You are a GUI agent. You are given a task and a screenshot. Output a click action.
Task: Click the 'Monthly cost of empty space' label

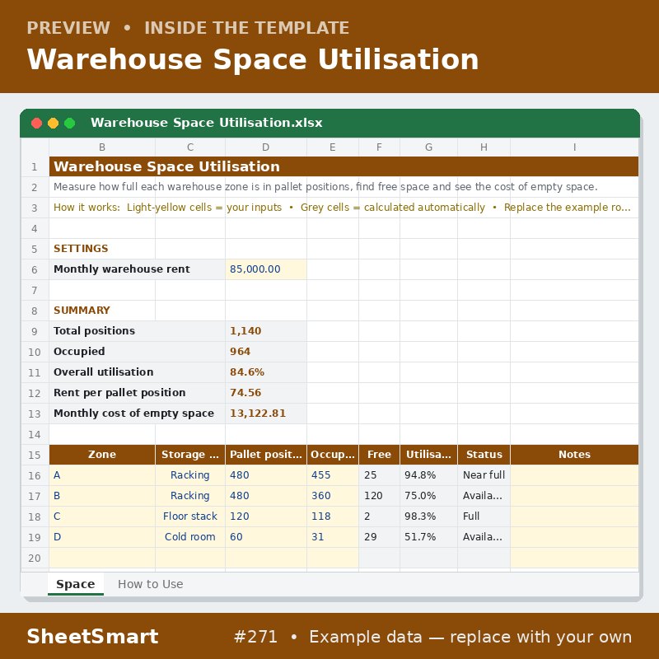133,414
